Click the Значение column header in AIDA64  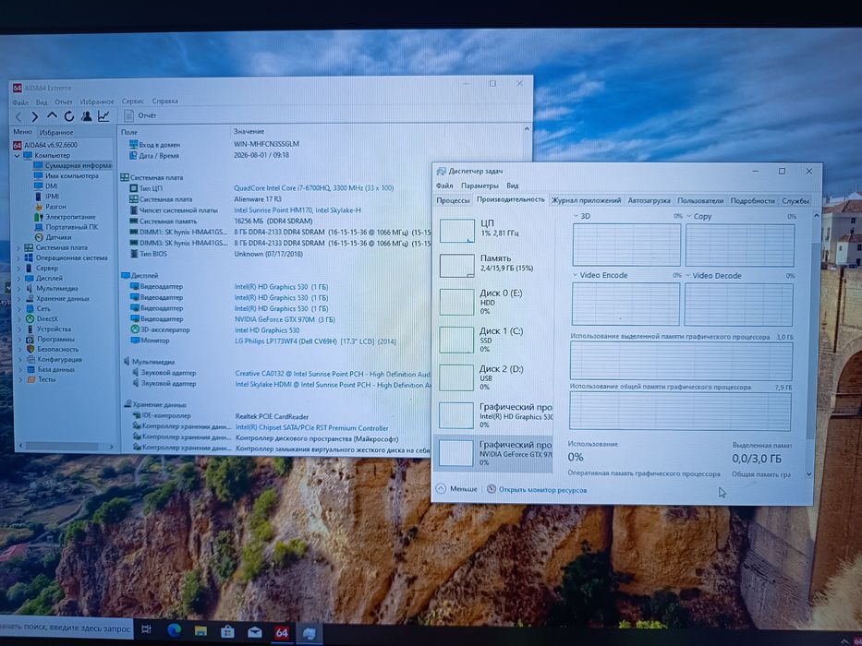[x=249, y=132]
